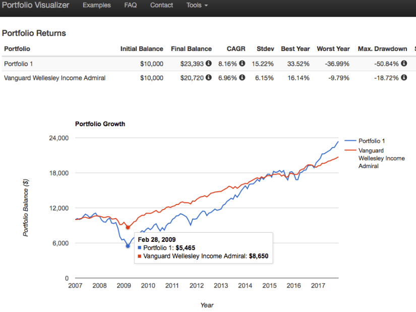
Task: Click info icon beside Vanguard Wellesley final balance
Action: pyautogui.click(x=209, y=78)
